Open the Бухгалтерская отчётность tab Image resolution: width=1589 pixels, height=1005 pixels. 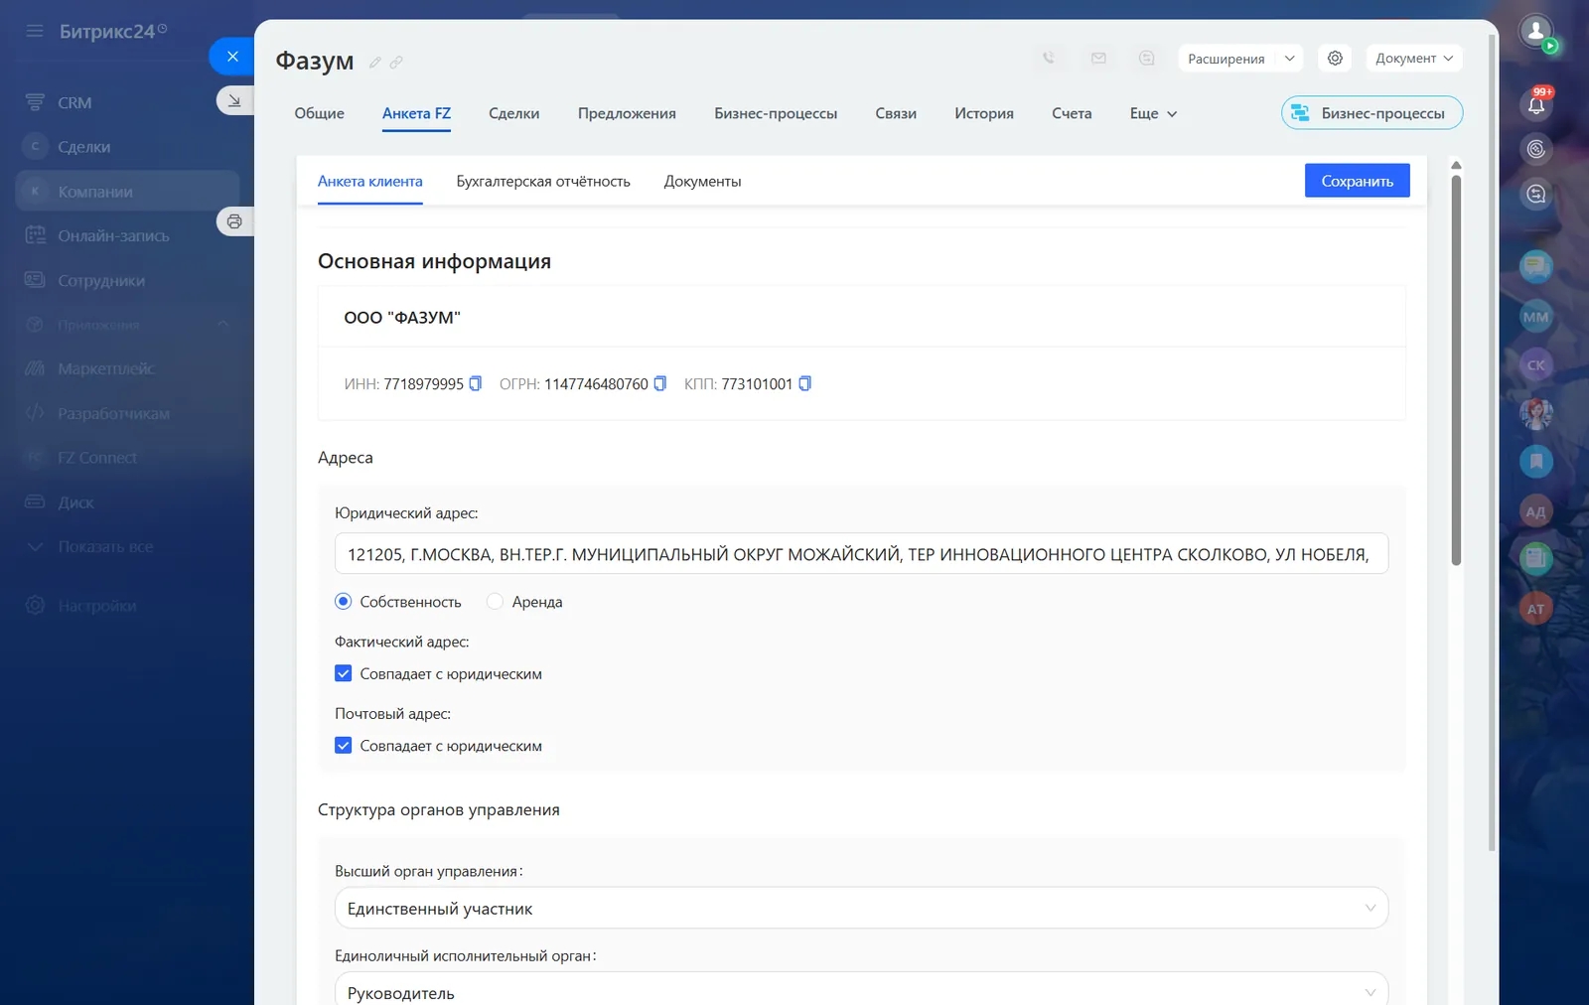tap(542, 182)
